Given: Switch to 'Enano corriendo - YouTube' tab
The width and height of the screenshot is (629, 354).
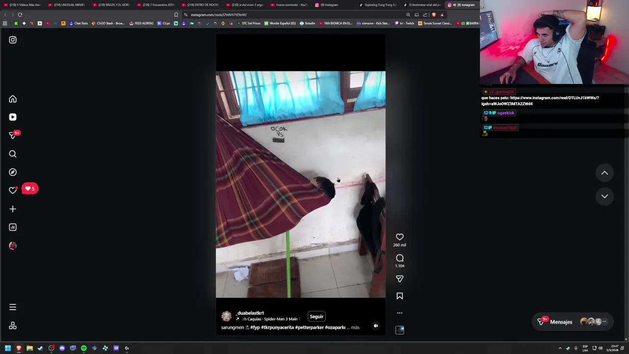Looking at the screenshot, I should 289,5.
